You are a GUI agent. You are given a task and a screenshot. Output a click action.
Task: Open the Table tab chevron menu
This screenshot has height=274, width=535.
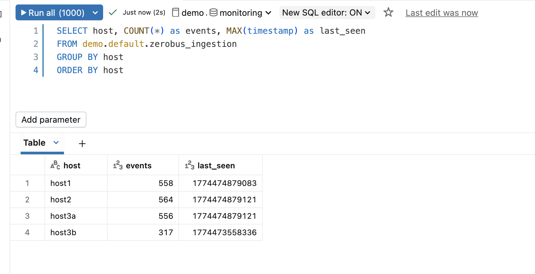pos(56,143)
